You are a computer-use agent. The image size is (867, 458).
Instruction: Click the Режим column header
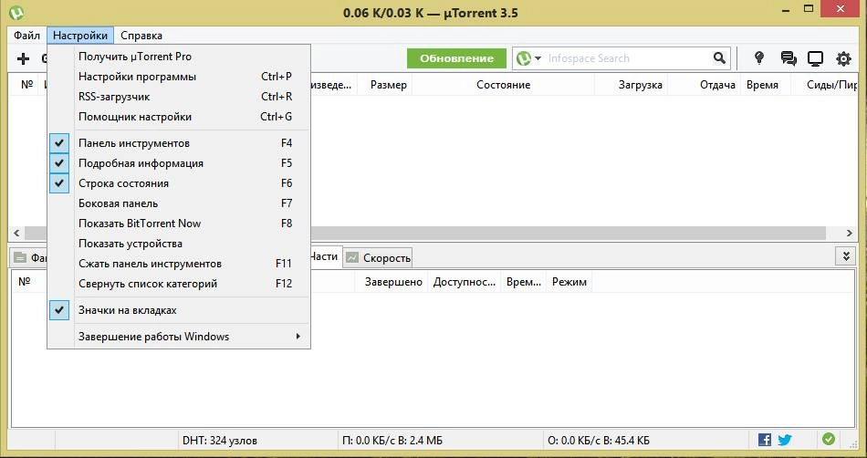point(569,282)
